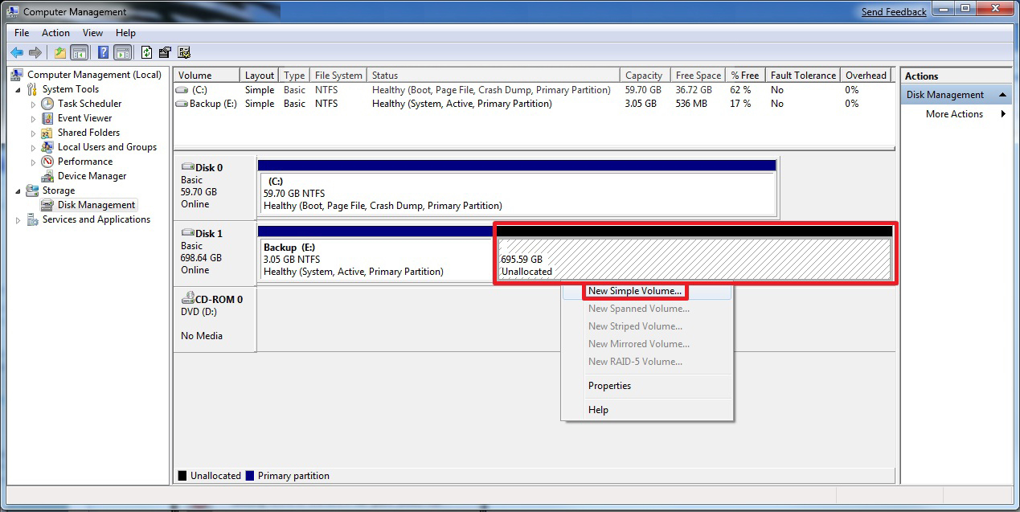Screen dimensions: 1020x512
Task: Expand the Local Users and Groups arrow
Action: pyautogui.click(x=33, y=148)
